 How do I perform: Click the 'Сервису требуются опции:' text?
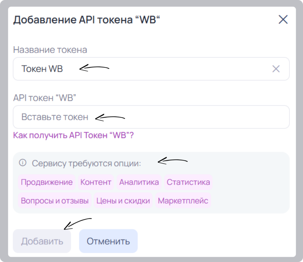(x=86, y=163)
